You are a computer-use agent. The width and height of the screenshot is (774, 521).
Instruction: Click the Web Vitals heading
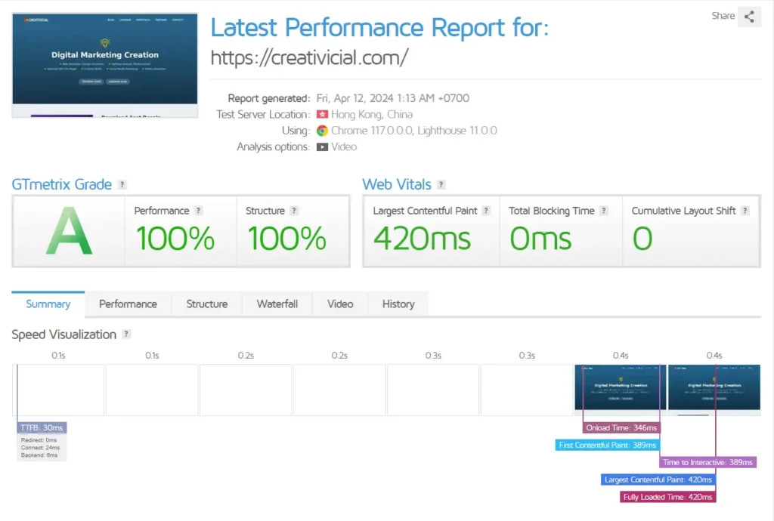point(397,184)
